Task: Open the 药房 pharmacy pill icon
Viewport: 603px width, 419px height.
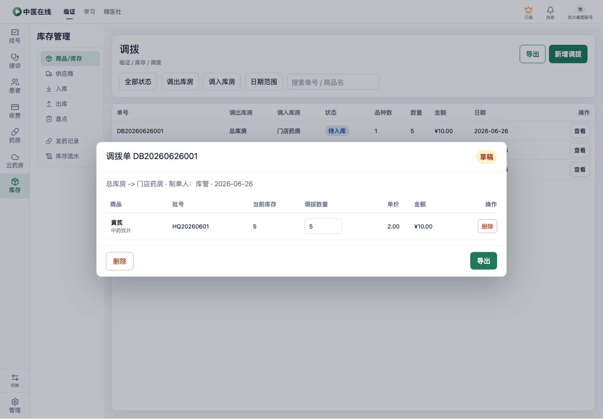Action: [x=15, y=132]
